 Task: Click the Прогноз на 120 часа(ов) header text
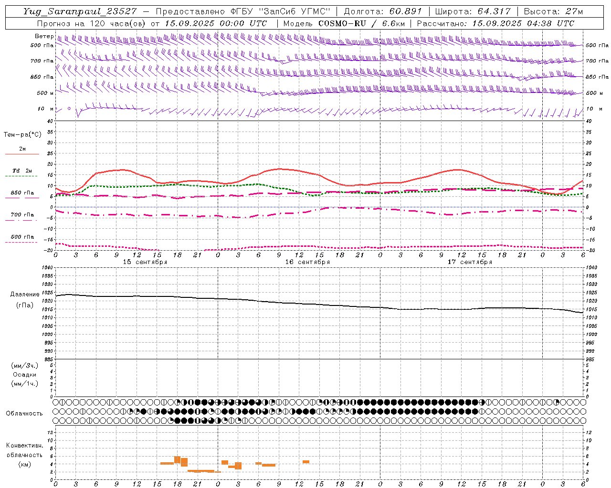pos(92,23)
